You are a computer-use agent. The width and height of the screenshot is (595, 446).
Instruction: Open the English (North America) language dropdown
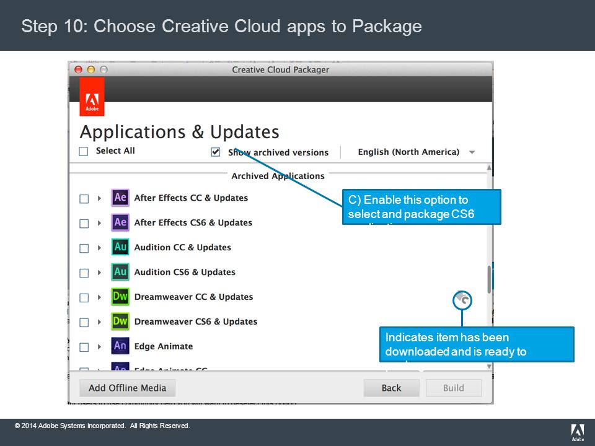[416, 152]
